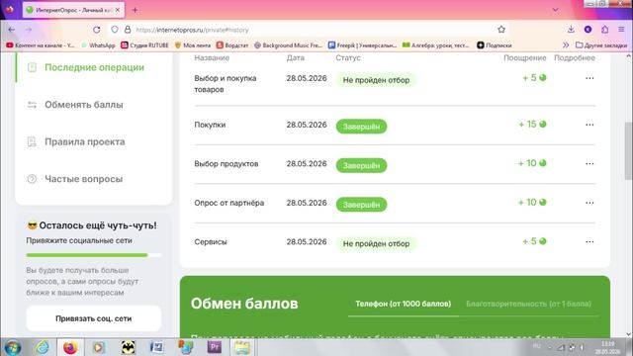Open the Windows Start menu
The height and width of the screenshot is (356, 633).
[x=13, y=347]
